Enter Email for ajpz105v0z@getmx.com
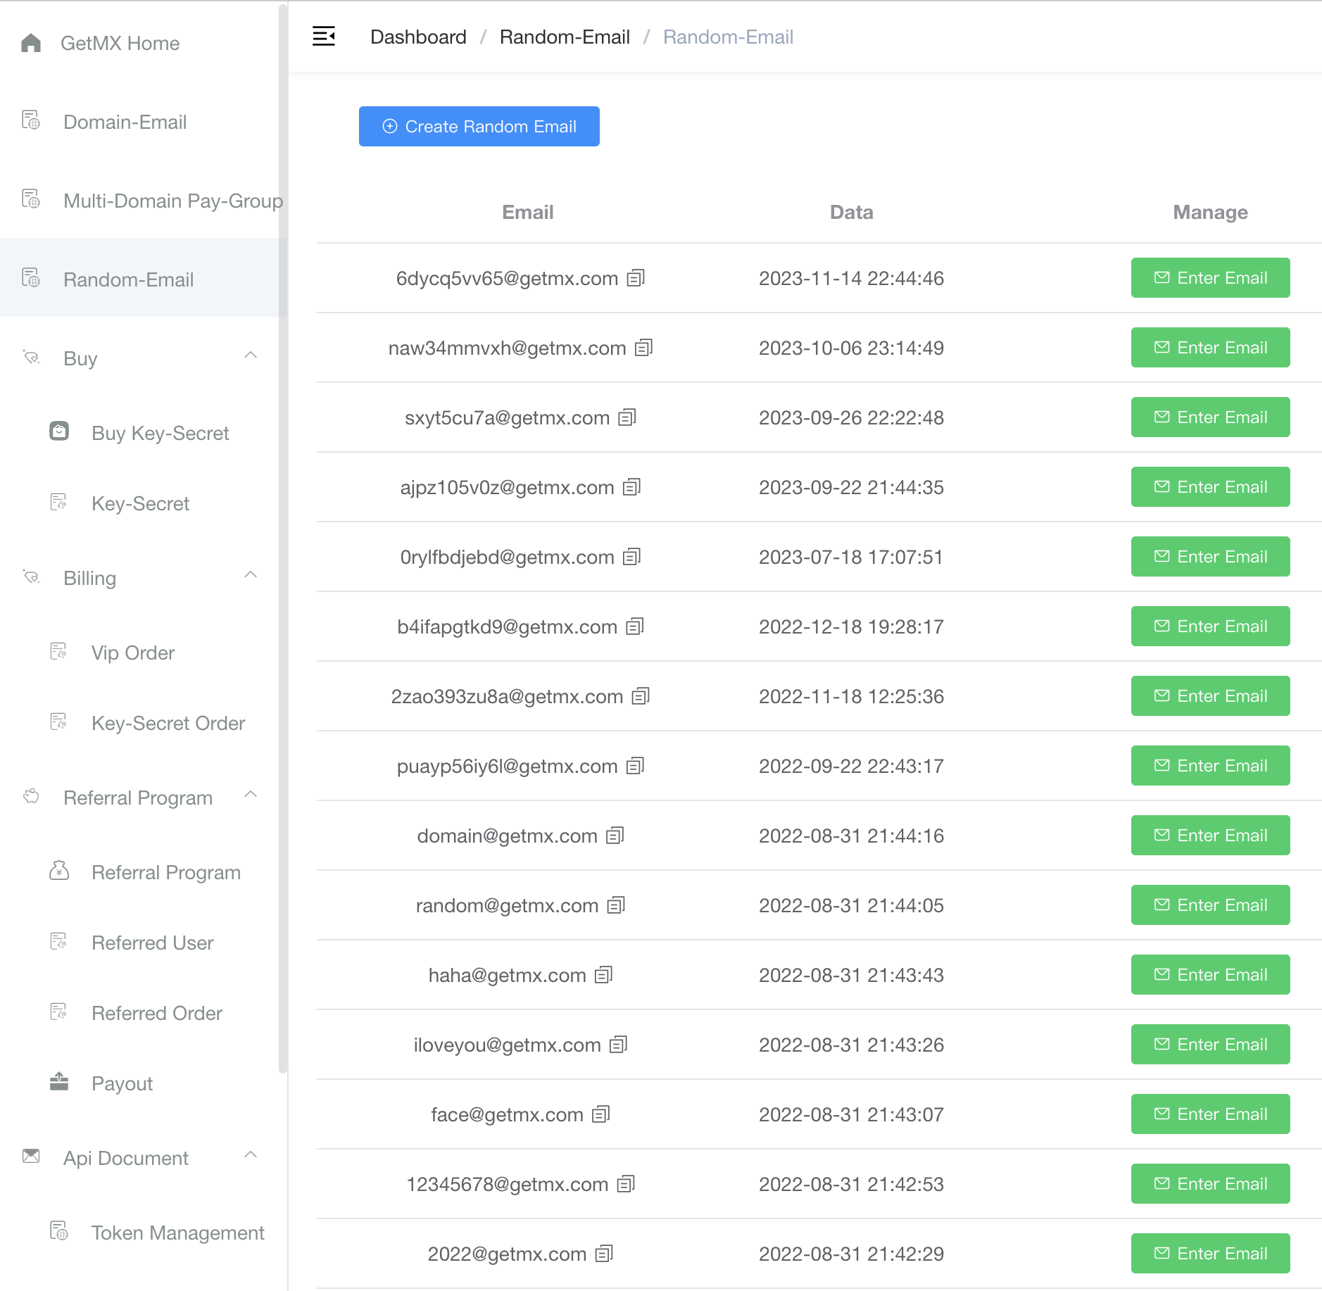Screen dimensions: 1322x1291 point(1211,487)
